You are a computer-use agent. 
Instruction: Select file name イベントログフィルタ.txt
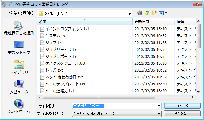pos(67,29)
